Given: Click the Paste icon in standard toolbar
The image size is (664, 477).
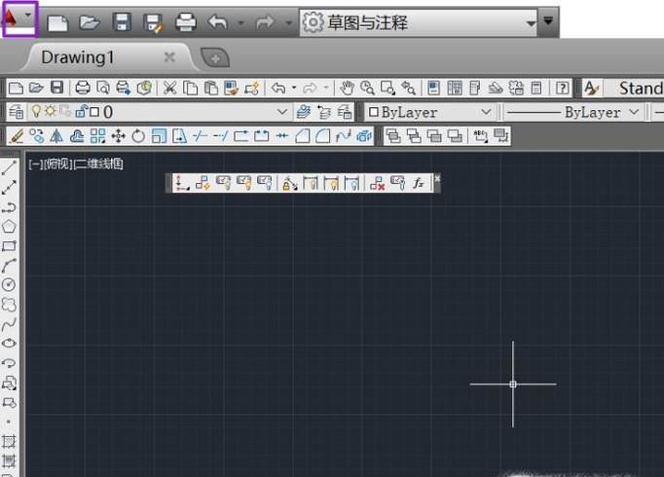Looking at the screenshot, I should (x=211, y=88).
